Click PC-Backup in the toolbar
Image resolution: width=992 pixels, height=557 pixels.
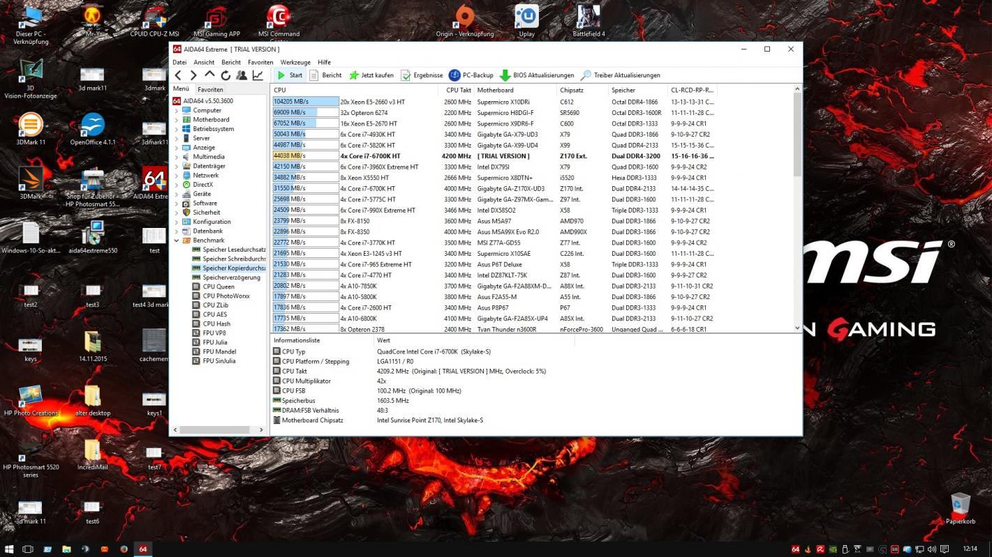471,75
